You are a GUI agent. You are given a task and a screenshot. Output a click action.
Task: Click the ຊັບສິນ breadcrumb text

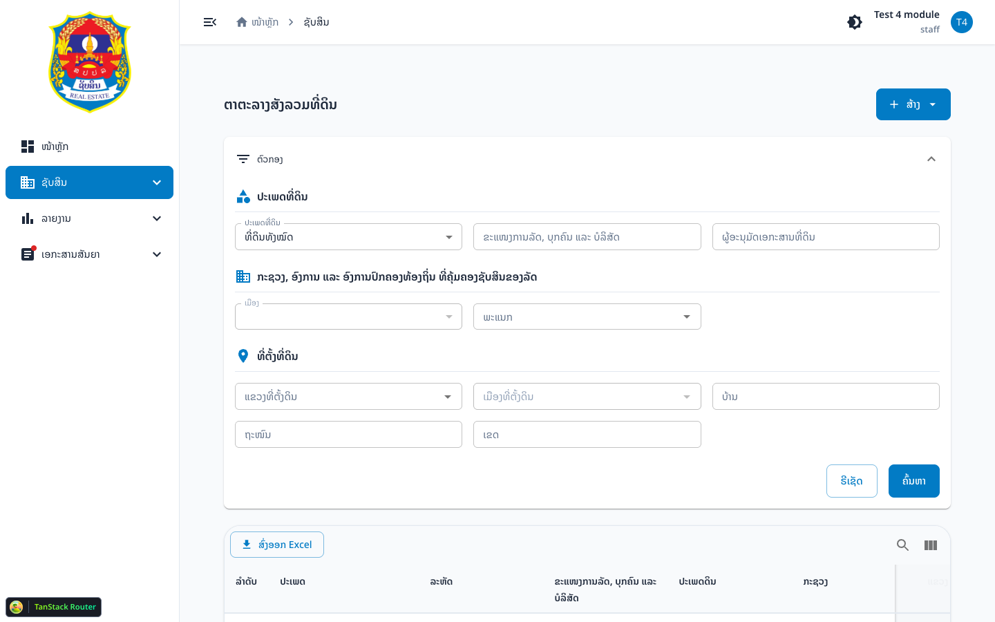pos(316,22)
